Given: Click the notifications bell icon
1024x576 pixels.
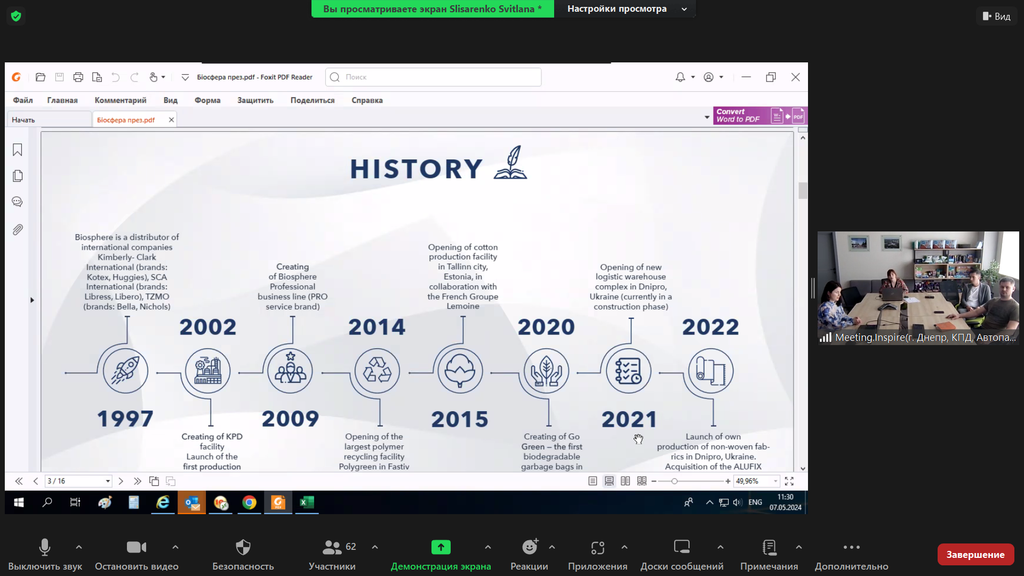Looking at the screenshot, I should (x=680, y=77).
